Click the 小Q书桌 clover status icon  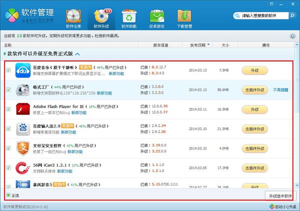[271, 206]
